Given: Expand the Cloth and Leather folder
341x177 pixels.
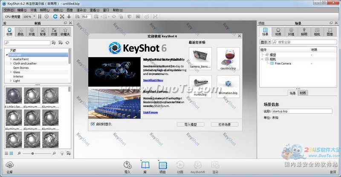Looking at the screenshot, I should tap(11, 64).
